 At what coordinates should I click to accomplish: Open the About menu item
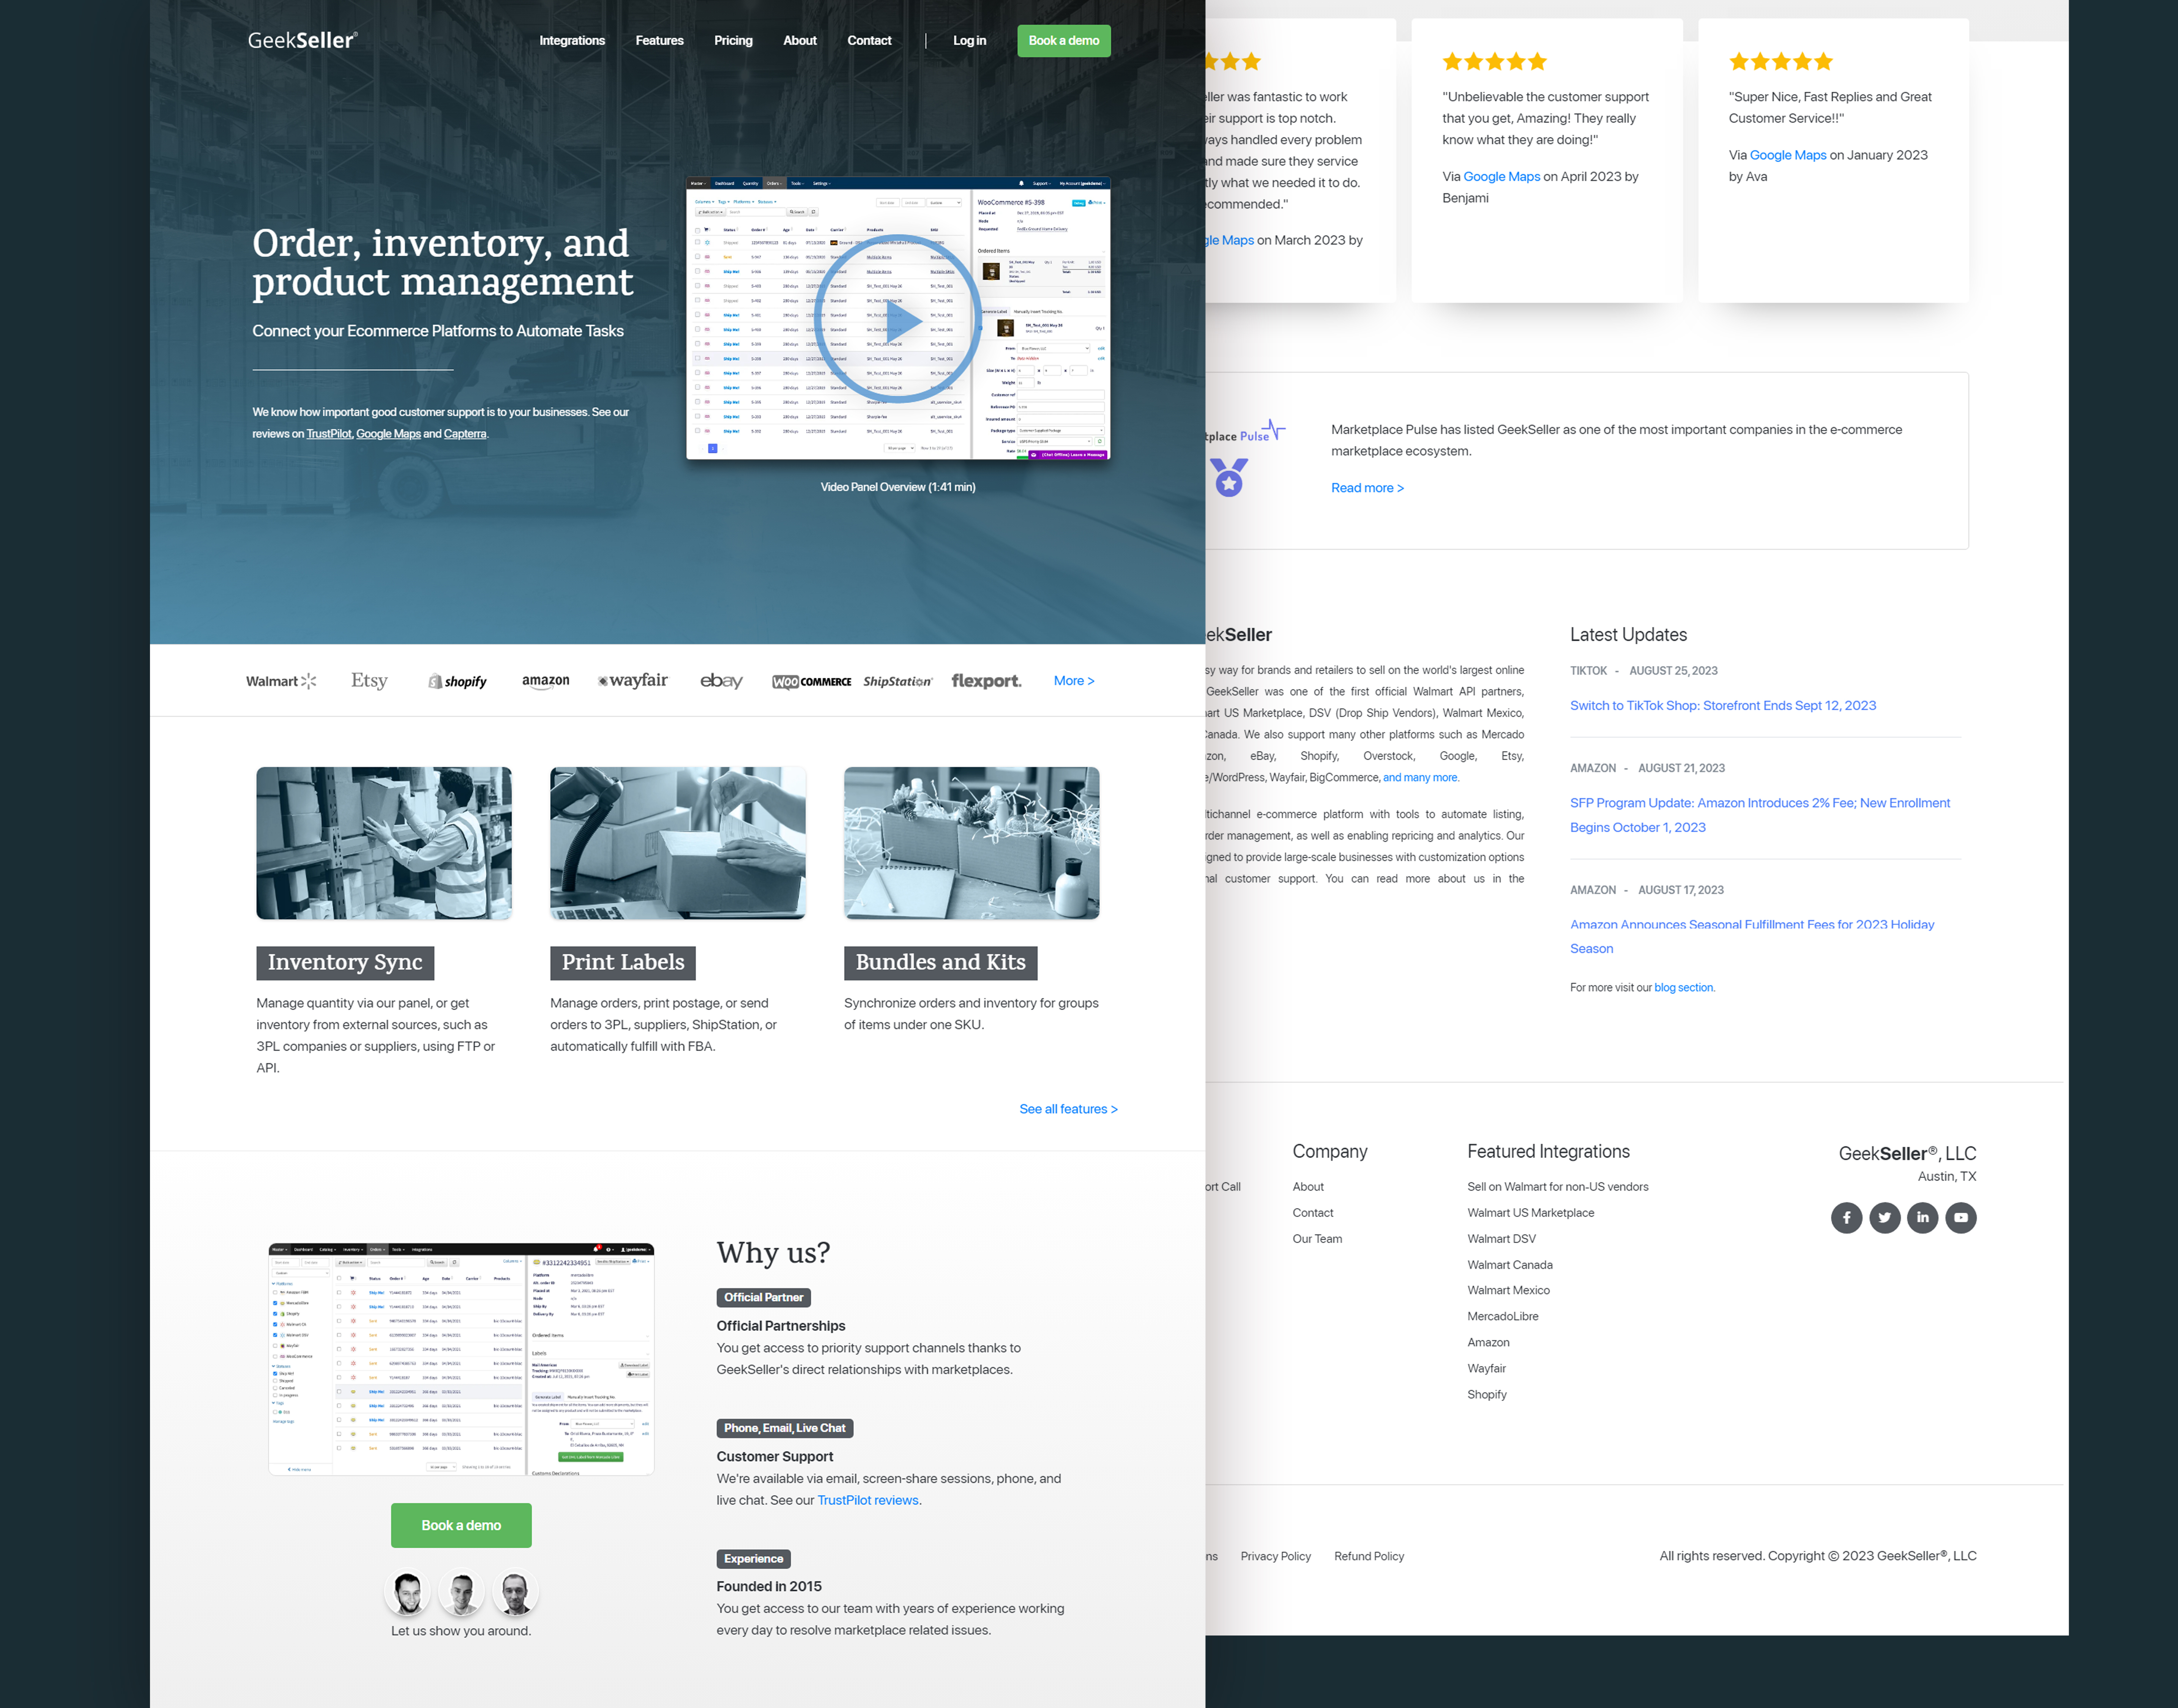800,41
